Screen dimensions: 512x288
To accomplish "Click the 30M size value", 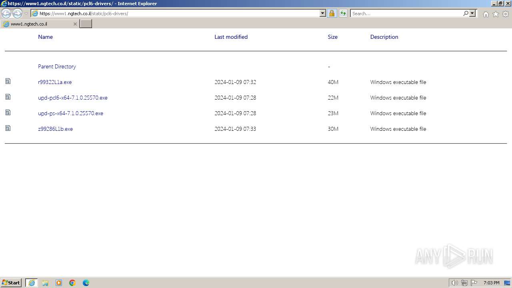I will tap(333, 129).
